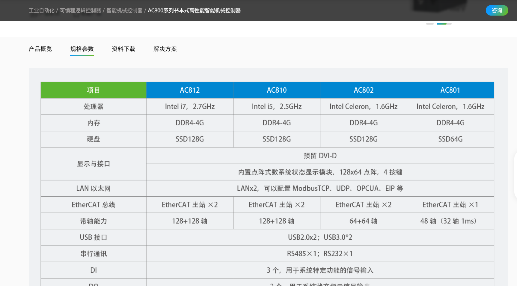The image size is (517, 286).
Task: Select the gray inactive carousel indicator
Action: click(430, 24)
